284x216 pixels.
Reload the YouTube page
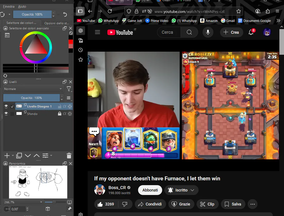pos(110,11)
